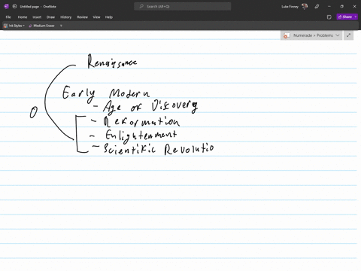Click the search box
Image resolution: width=361 pixels, height=271 pixels.
coord(183,7)
